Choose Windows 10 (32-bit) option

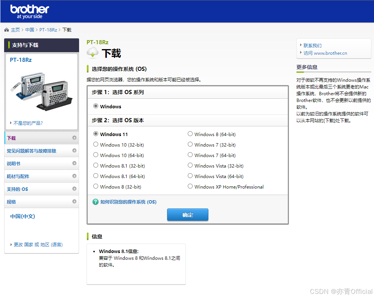pos(96,144)
